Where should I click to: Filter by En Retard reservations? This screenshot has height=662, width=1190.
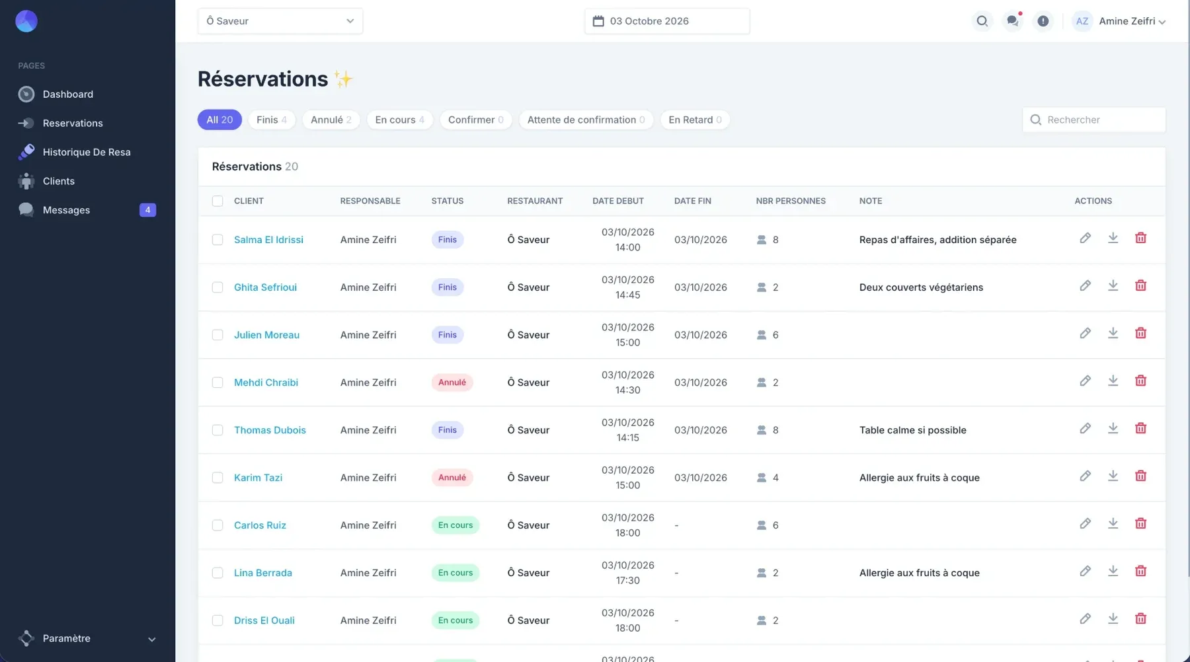[695, 120]
